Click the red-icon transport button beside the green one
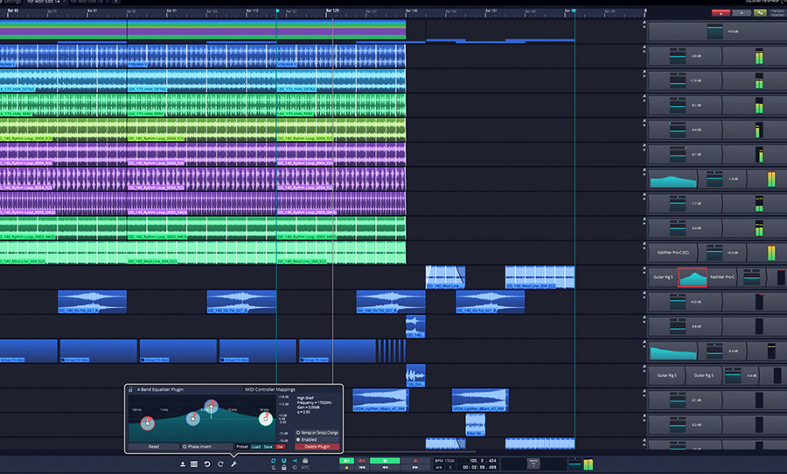This screenshot has height=474, width=787. (x=362, y=460)
